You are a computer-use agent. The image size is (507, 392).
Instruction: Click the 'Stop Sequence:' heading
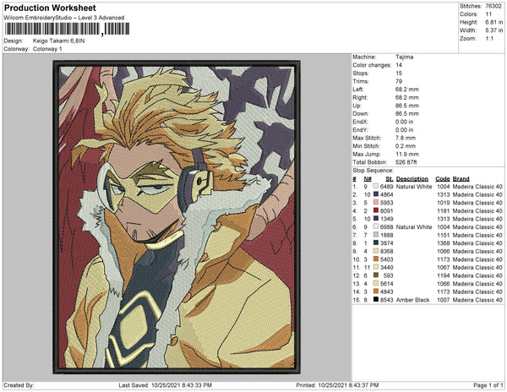373,171
